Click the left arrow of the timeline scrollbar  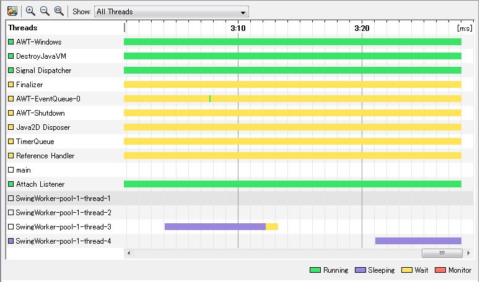tap(129, 253)
